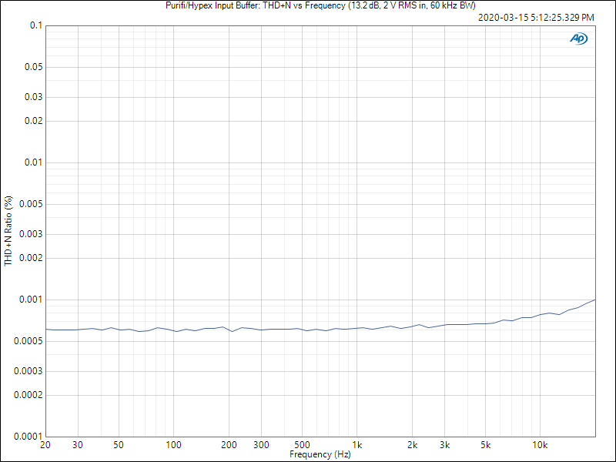Click the 50 Hz x-axis label
This screenshot has width=616, height=462.
click(x=119, y=445)
